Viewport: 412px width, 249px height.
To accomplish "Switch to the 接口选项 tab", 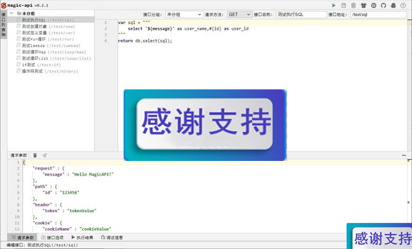I will 53,238.
